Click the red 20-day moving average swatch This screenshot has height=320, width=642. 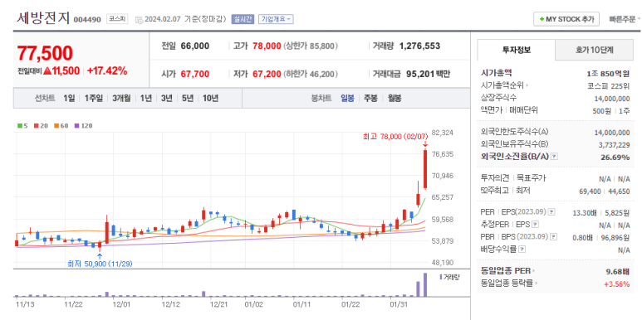pyautogui.click(x=36, y=126)
